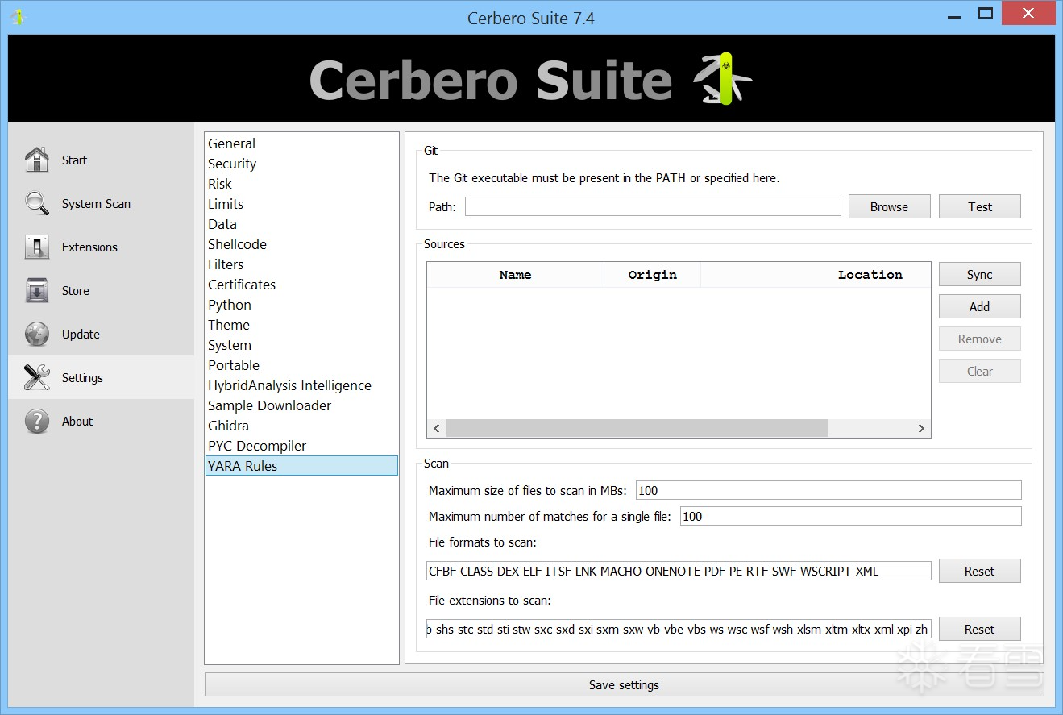Image resolution: width=1063 pixels, height=715 pixels.
Task: Select YARA Rules in the settings list
Action: pos(301,466)
